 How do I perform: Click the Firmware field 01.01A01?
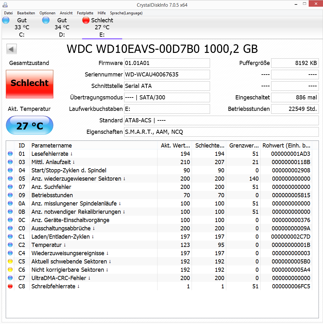[167, 63]
